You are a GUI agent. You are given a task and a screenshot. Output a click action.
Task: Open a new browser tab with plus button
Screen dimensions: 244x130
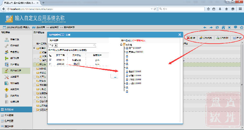coord(43,3)
